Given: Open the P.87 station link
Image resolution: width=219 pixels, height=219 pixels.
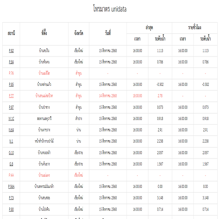Looking at the screenshot, I should 11,107.
